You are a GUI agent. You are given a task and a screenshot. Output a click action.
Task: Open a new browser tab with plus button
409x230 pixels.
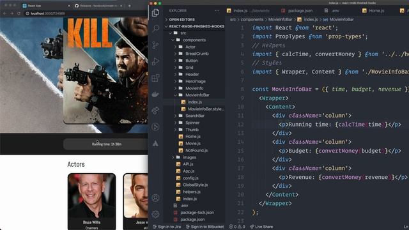(x=129, y=6)
